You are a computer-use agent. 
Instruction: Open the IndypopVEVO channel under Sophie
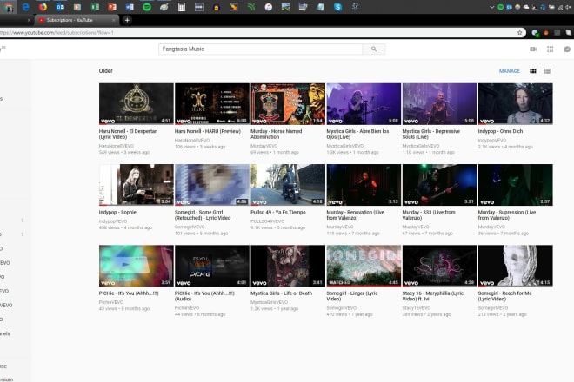(x=113, y=221)
